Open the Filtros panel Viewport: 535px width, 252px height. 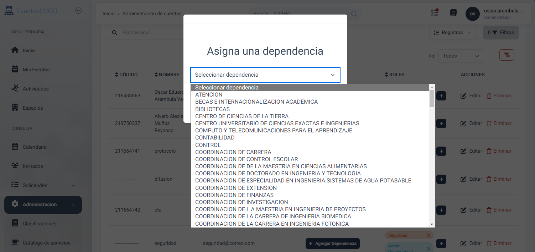point(501,32)
